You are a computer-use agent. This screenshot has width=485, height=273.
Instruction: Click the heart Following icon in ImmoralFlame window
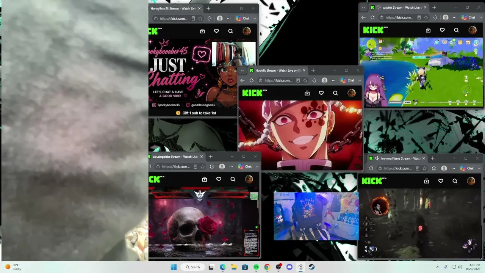pyautogui.click(x=441, y=181)
